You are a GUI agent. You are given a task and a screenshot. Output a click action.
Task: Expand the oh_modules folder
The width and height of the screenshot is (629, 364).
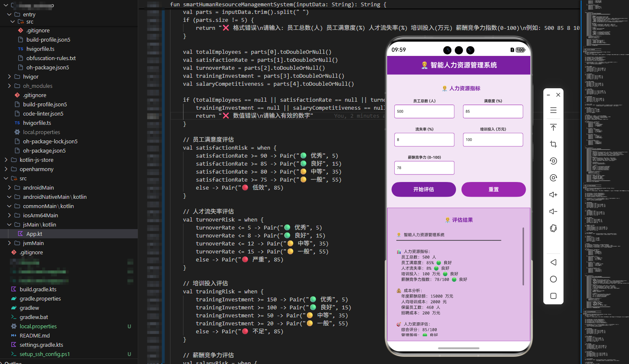[x=9, y=86]
